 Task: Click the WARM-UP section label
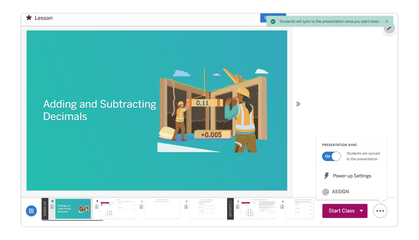click(x=45, y=209)
